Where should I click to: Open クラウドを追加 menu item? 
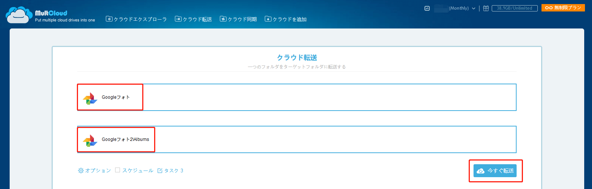[286, 19]
